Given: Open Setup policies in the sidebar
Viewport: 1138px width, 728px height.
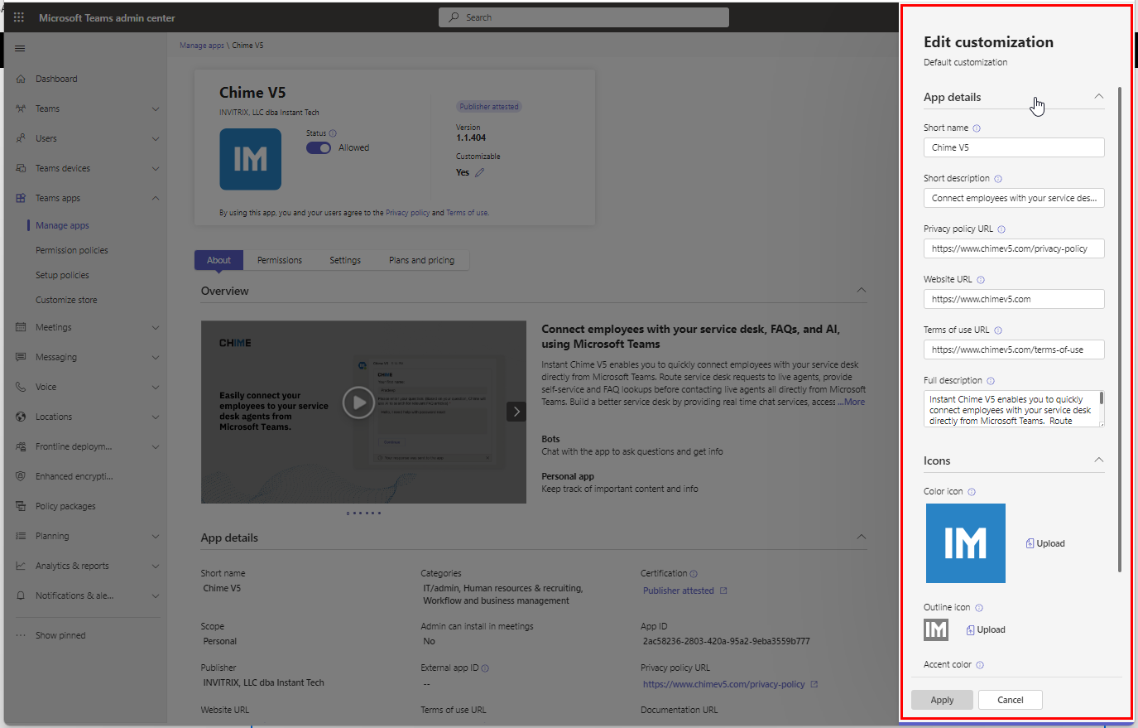Looking at the screenshot, I should 62,275.
